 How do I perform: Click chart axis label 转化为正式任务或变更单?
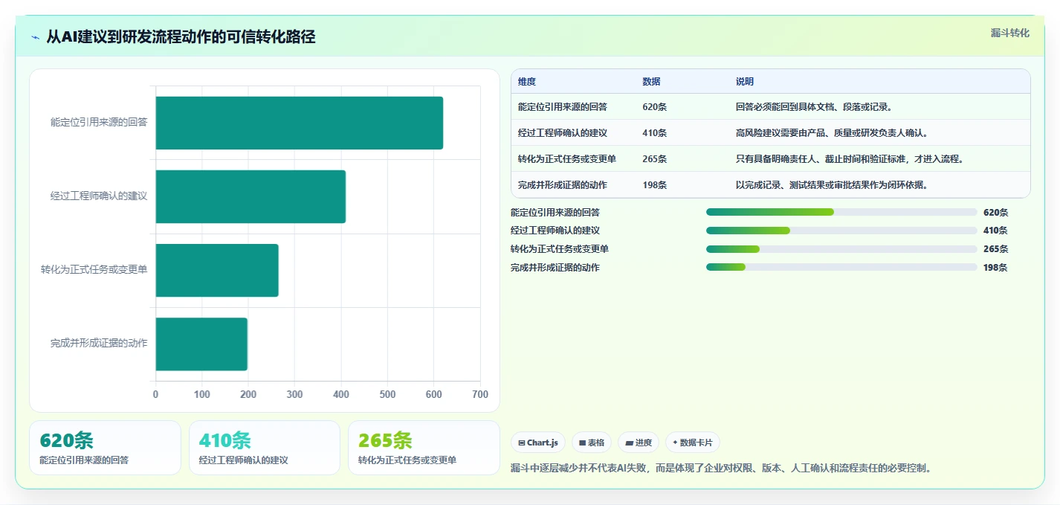click(94, 270)
